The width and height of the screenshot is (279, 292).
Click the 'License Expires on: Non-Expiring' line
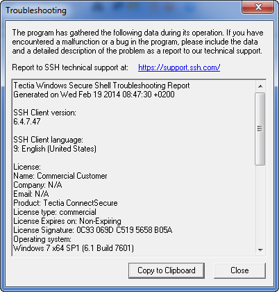click(x=67, y=221)
